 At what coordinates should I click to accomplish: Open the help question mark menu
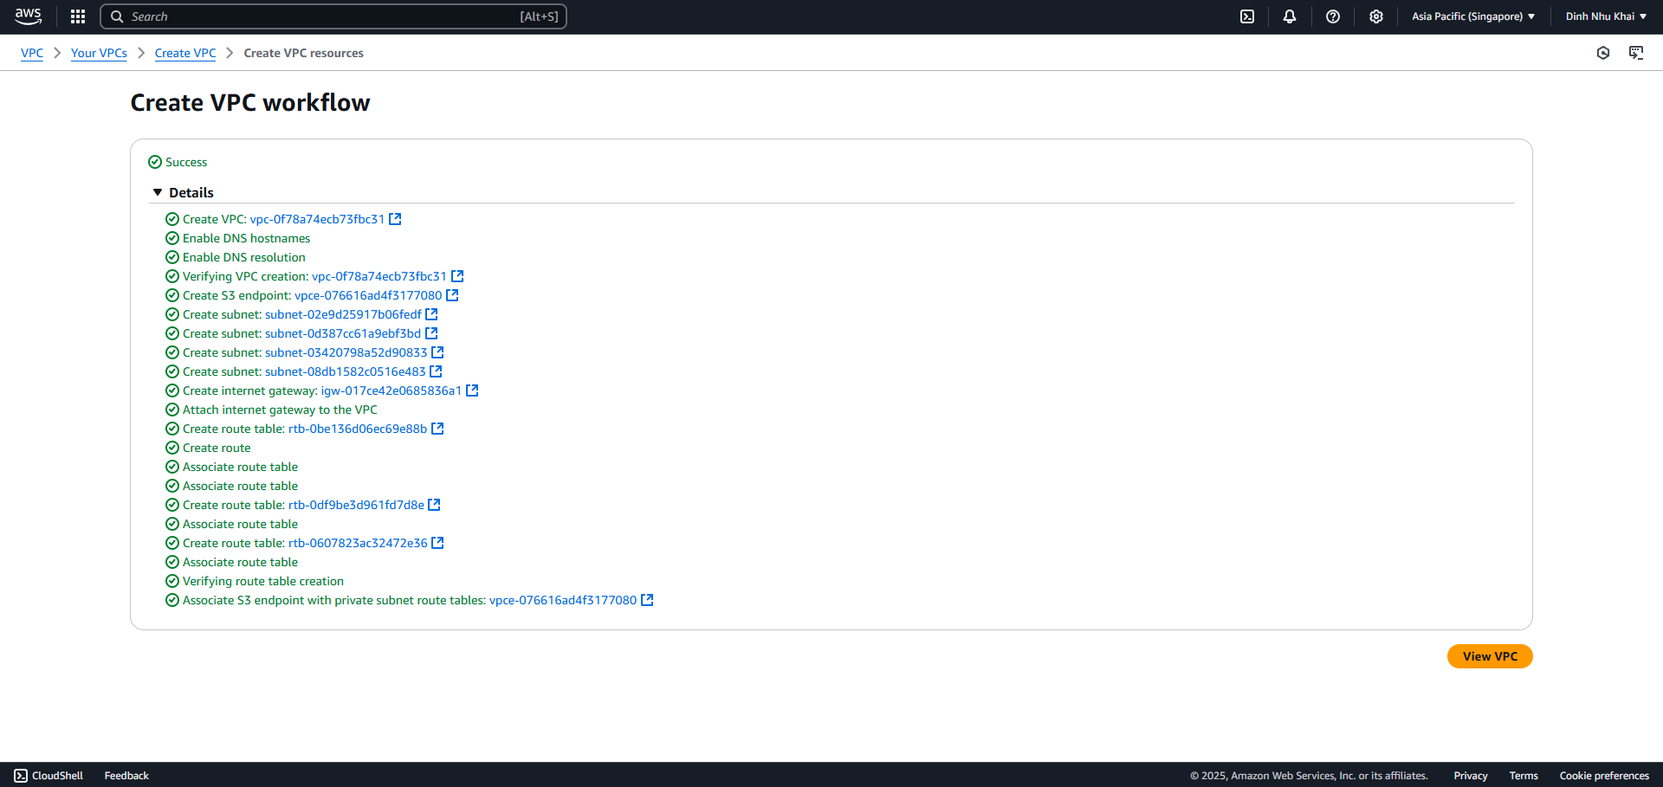1333,16
